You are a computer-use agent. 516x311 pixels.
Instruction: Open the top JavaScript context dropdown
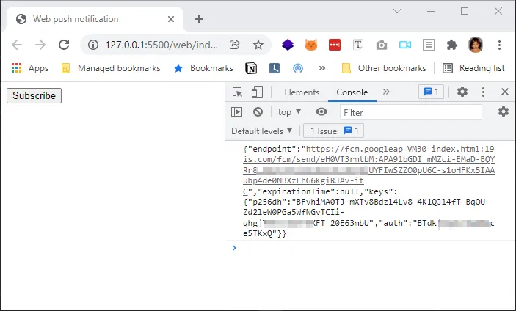289,112
